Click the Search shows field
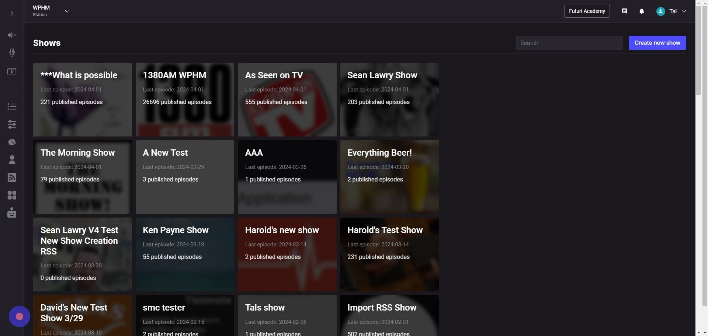 569,43
